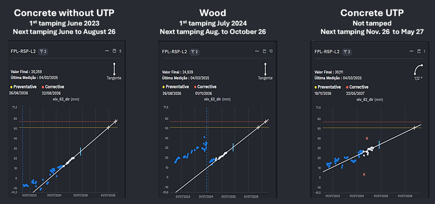Click the curve icon labeled 1,12°
This screenshot has height=204, width=435.
click(x=418, y=70)
